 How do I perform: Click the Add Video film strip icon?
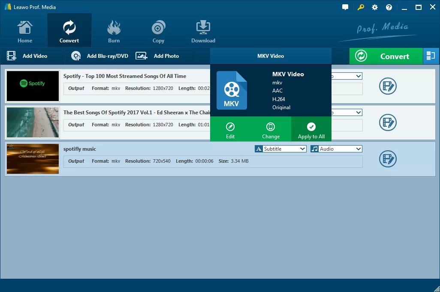tap(12, 56)
